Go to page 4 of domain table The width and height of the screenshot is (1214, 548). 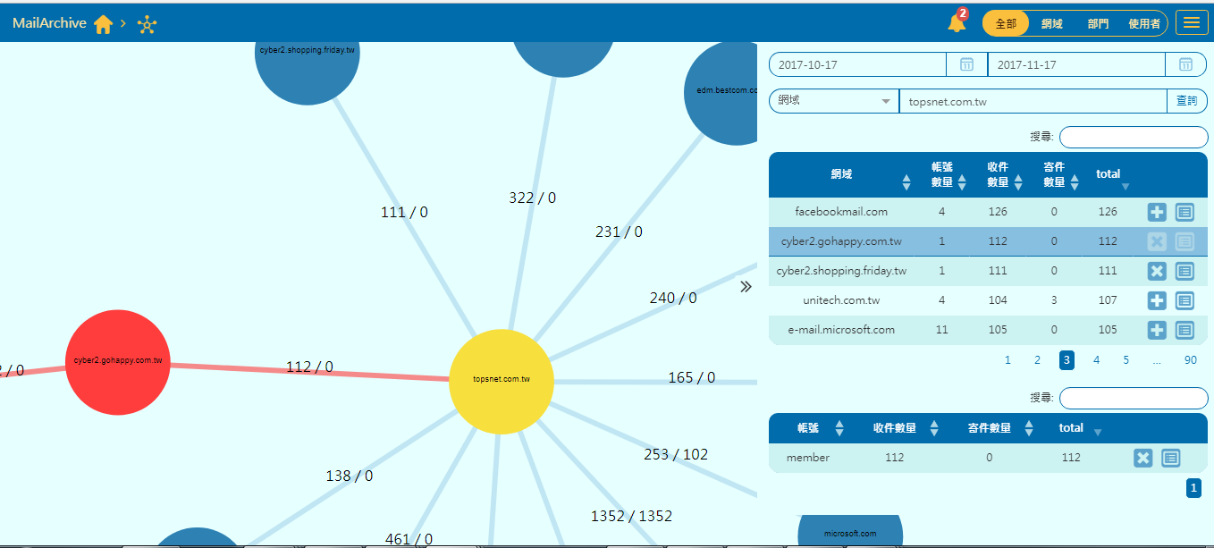click(1097, 360)
